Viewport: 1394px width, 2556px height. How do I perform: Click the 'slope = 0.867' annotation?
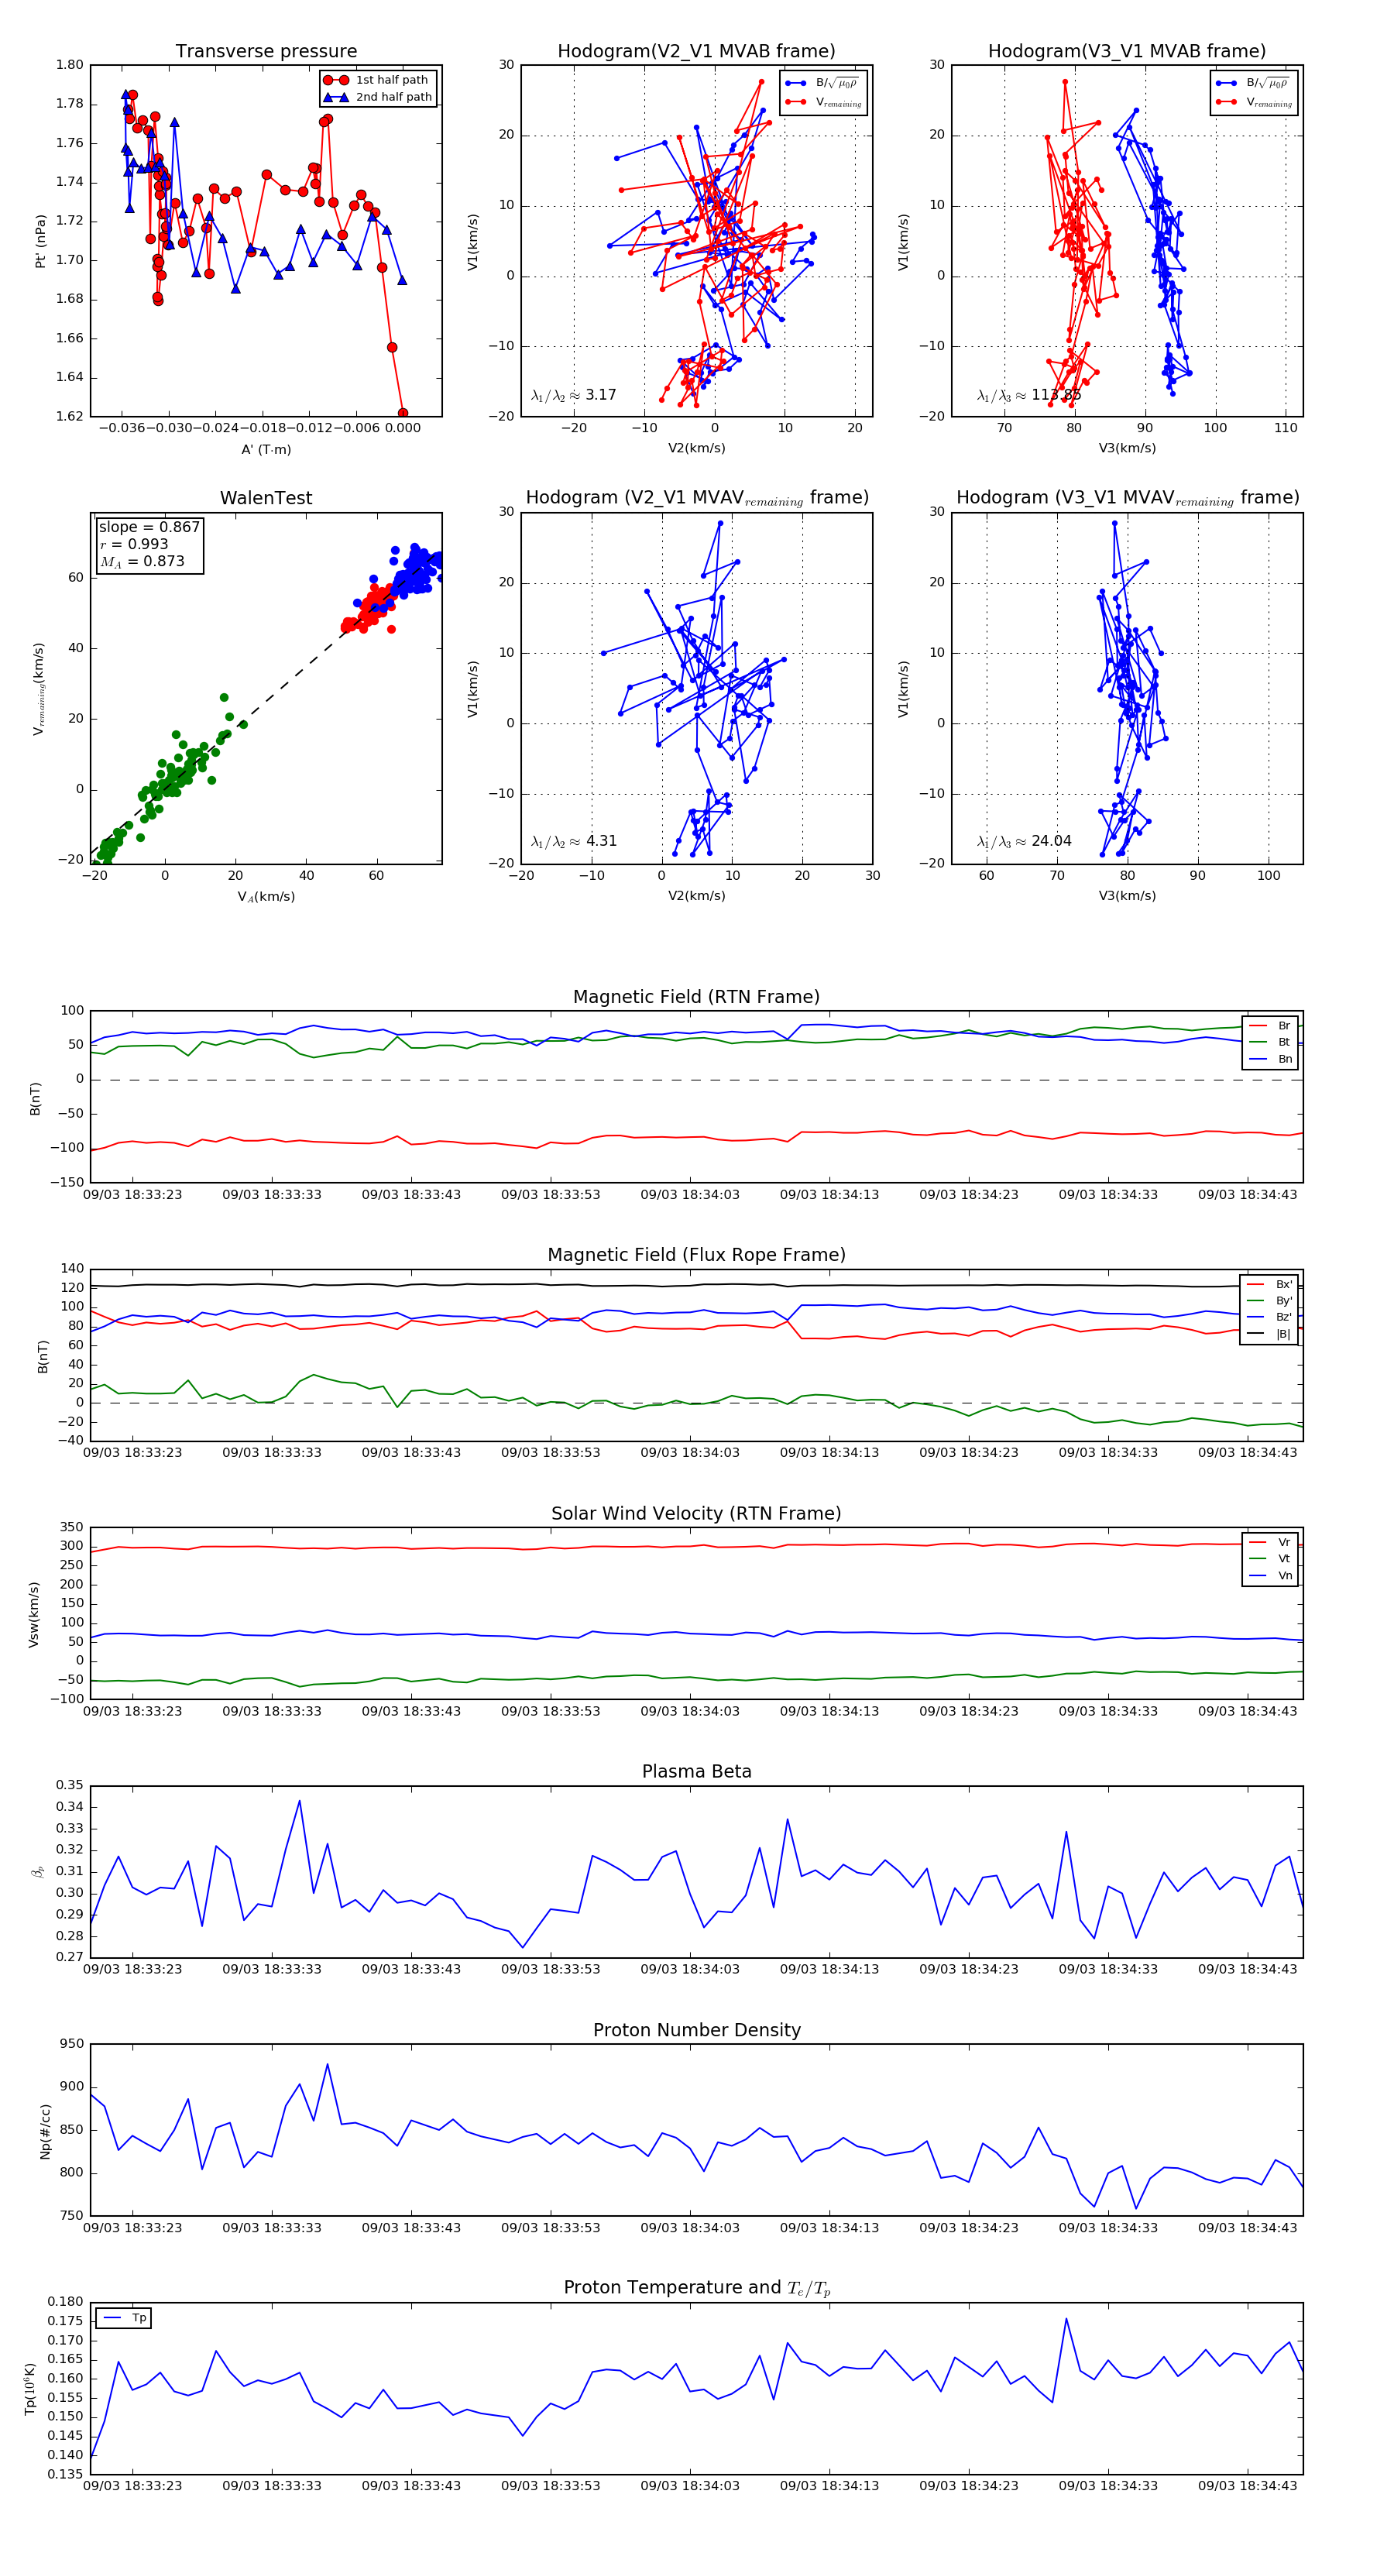point(149,527)
